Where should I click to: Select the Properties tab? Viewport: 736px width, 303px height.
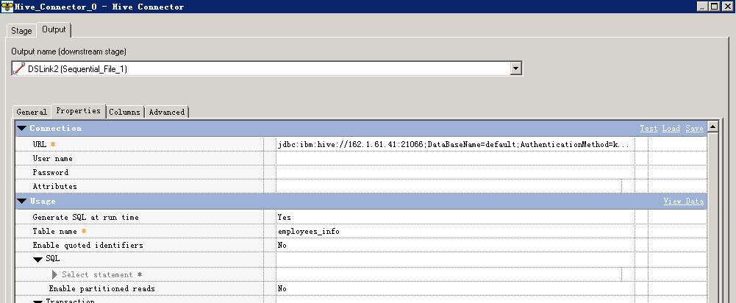click(79, 111)
